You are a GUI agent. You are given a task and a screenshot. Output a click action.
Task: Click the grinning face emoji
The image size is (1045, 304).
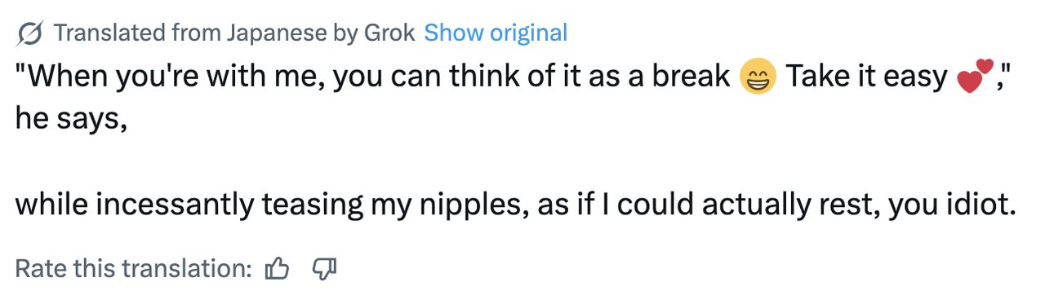coord(758,77)
